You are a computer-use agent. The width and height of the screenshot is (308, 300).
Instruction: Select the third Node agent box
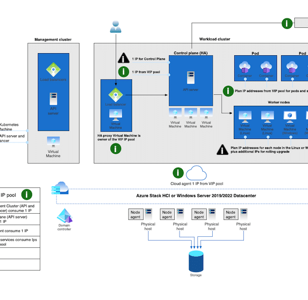tap(199, 214)
